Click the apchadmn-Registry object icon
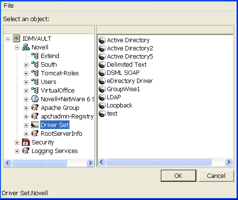Screen dimensions: 238x200 coord(35,116)
